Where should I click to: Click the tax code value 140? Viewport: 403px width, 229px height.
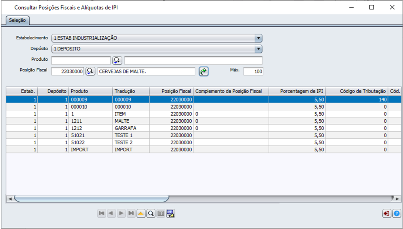pyautogui.click(x=357, y=99)
